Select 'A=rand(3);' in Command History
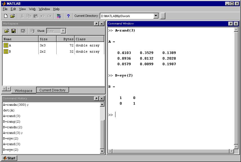The image size is (241, 162). (x=13, y=133)
